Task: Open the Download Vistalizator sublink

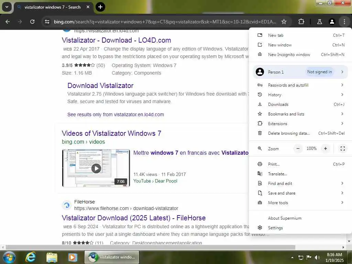Action: (x=100, y=86)
